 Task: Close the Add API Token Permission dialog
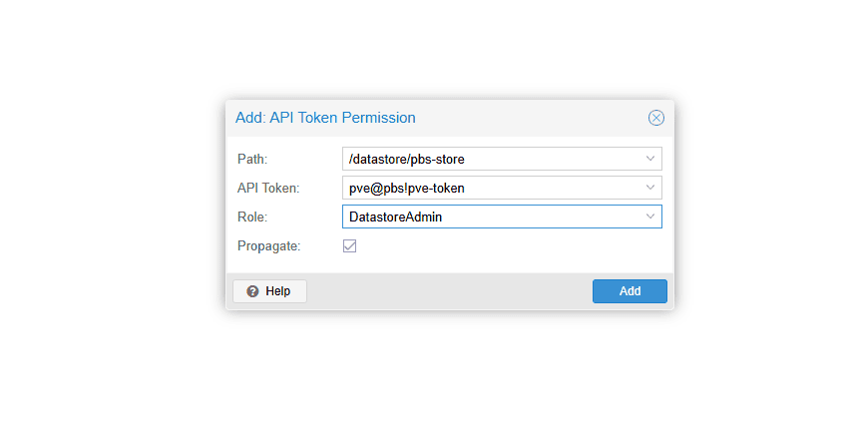click(655, 118)
